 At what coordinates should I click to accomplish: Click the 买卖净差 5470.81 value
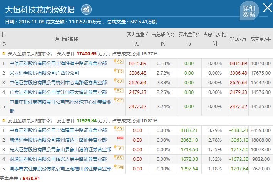click(31, 179)
